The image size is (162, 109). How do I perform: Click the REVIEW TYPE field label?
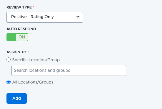[19, 7]
